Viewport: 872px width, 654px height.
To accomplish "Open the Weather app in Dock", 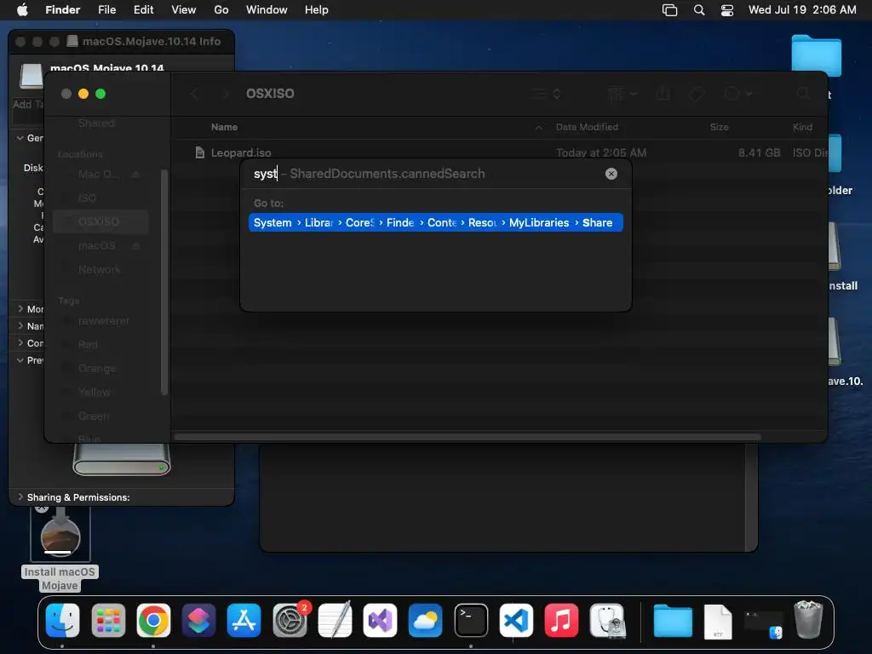I will (426, 620).
